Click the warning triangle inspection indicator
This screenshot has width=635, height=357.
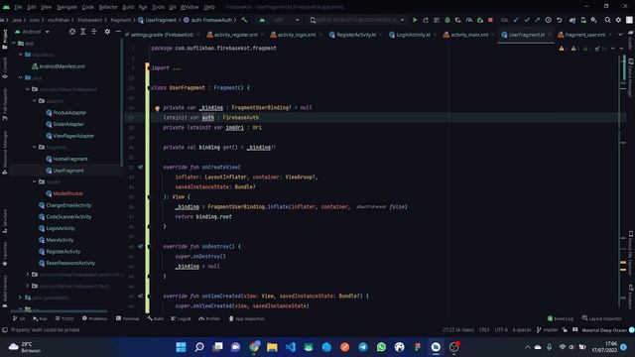pos(562,49)
